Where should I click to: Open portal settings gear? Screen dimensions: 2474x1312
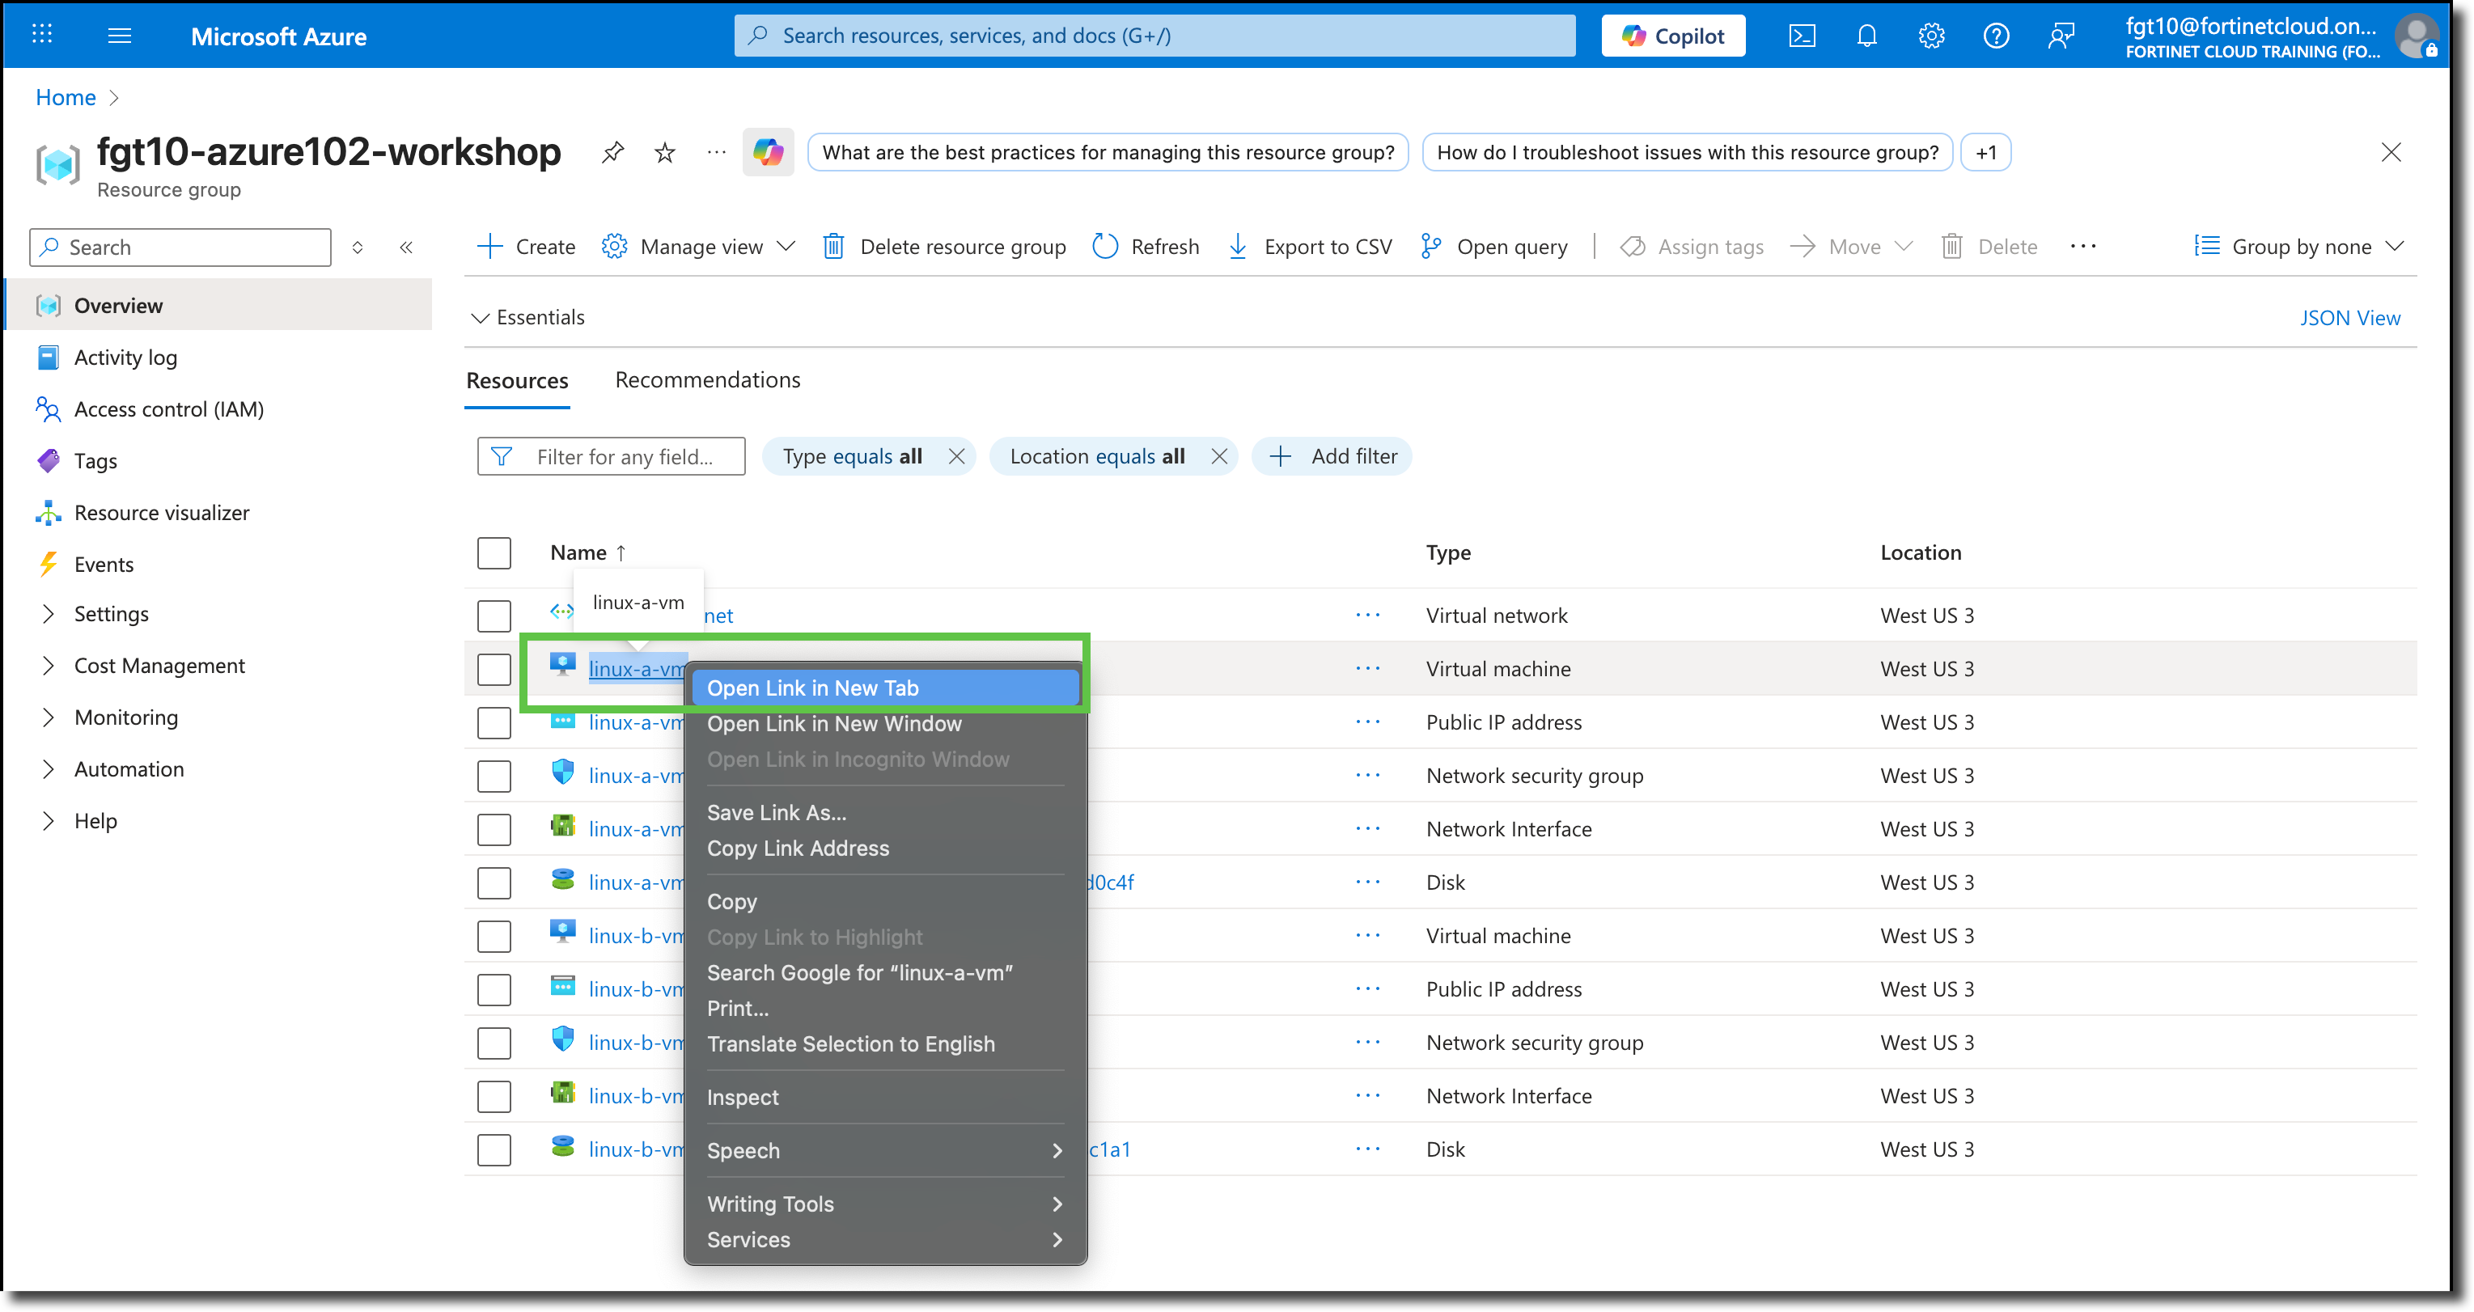tap(1930, 36)
